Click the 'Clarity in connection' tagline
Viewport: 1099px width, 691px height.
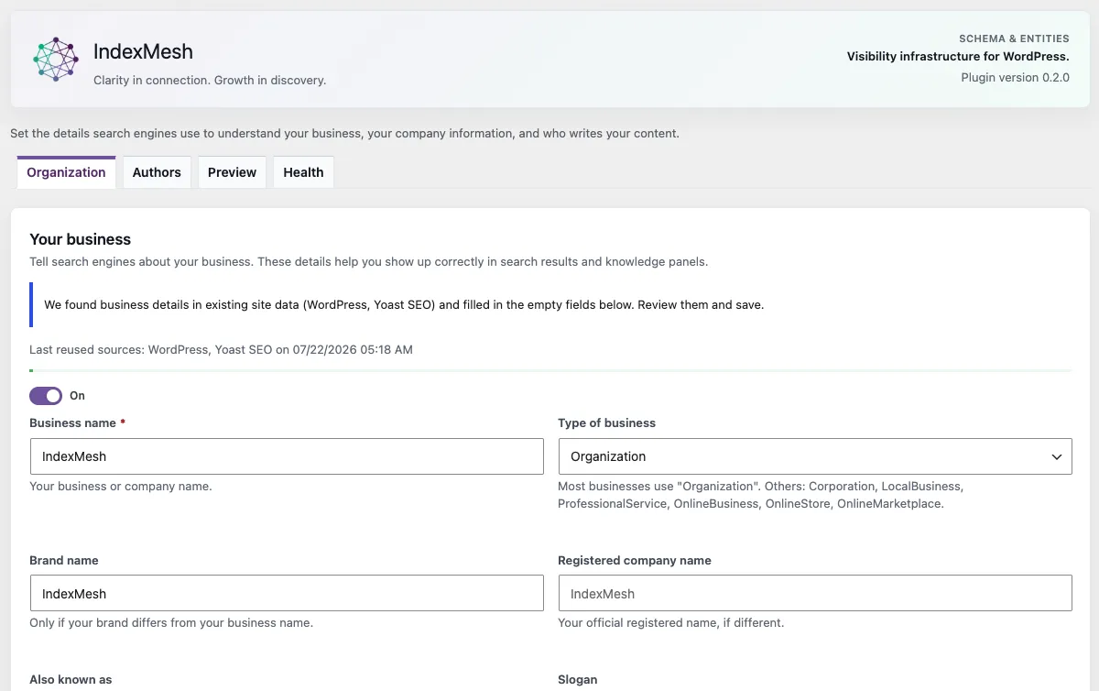point(210,81)
